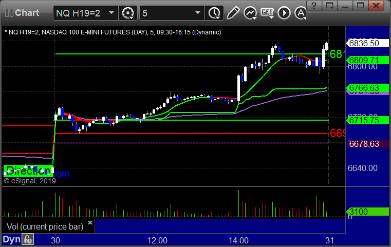This screenshot has width=391, height=247.
Task: Select the 6836.50 current price label
Action: point(367,43)
